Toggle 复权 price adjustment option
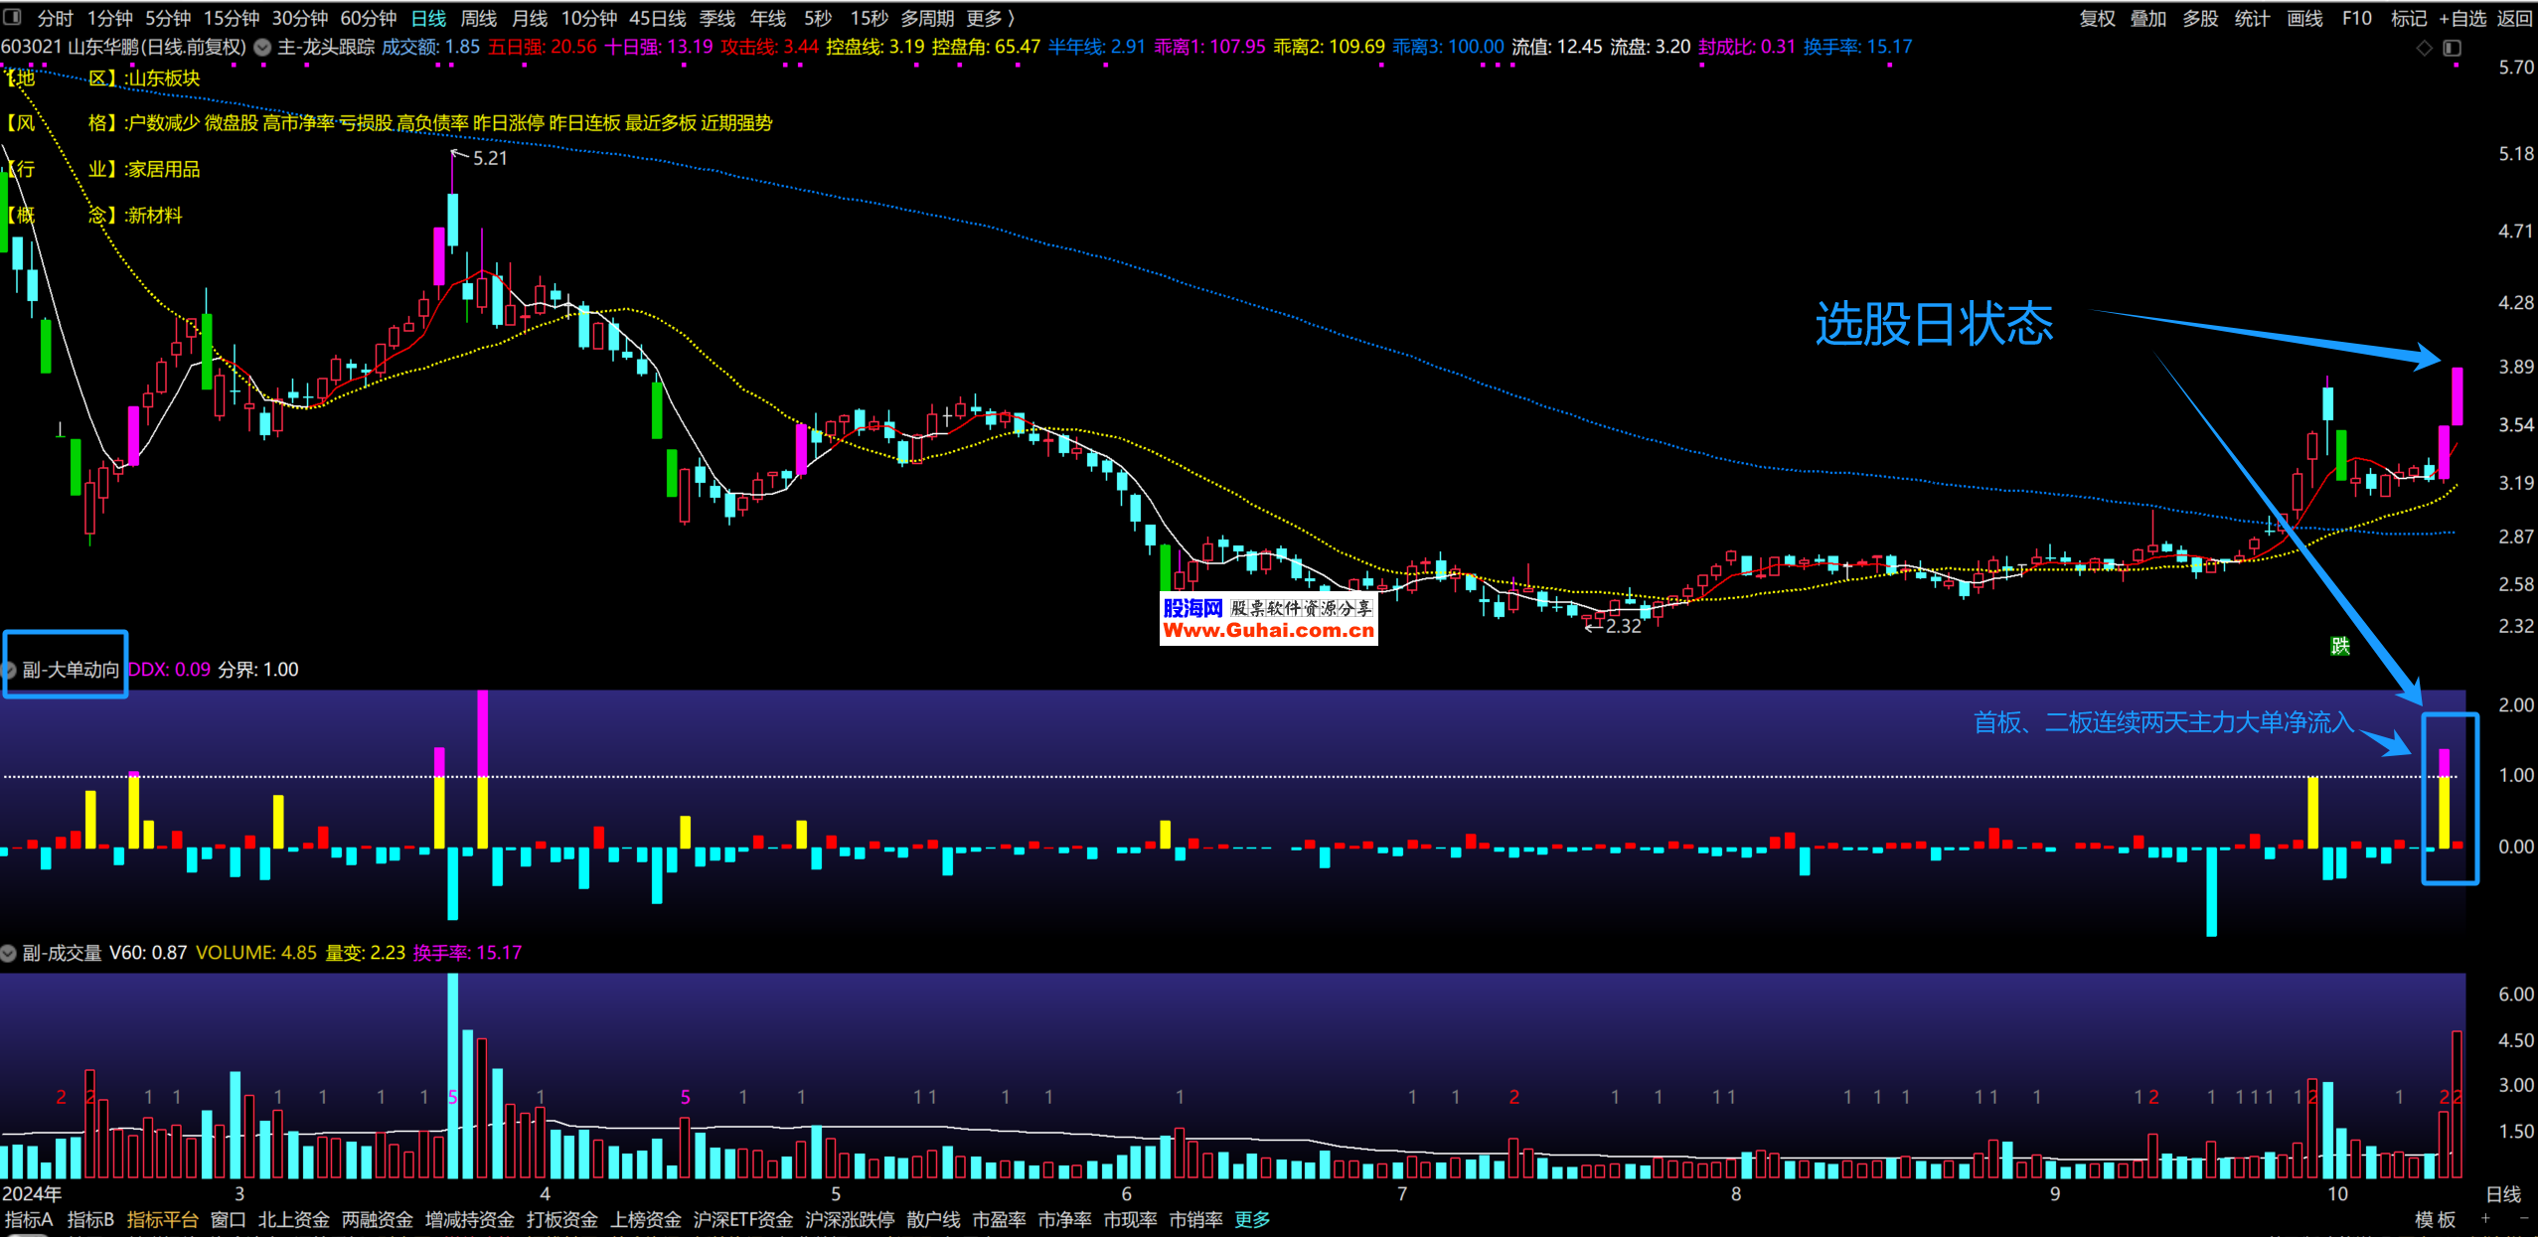The image size is (2538, 1237). pyautogui.click(x=2097, y=18)
